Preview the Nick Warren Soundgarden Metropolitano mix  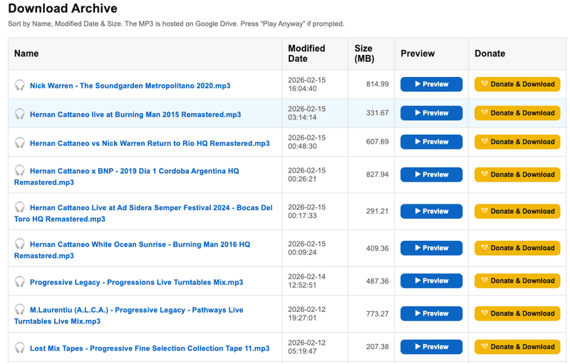(431, 84)
